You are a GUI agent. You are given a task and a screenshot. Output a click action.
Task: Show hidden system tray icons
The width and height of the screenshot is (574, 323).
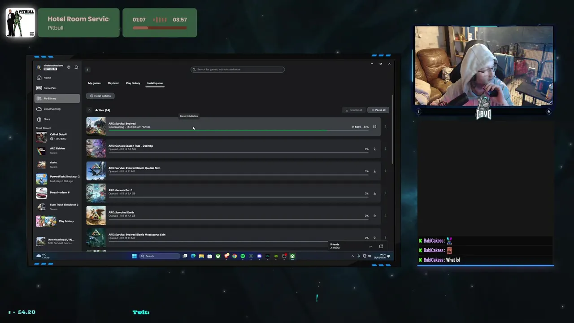pos(352,256)
